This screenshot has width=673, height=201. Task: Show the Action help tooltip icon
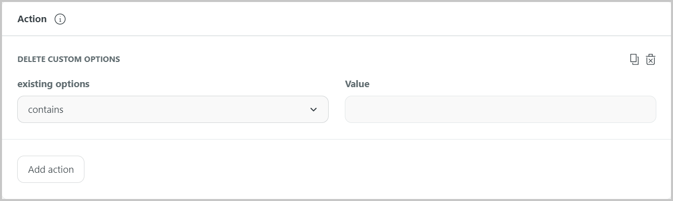click(60, 19)
